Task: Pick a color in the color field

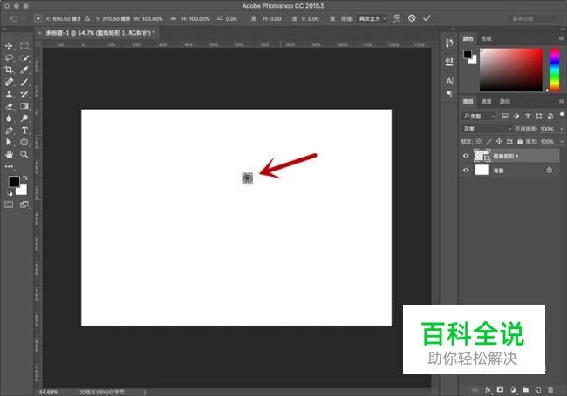Action: pyautogui.click(x=511, y=70)
